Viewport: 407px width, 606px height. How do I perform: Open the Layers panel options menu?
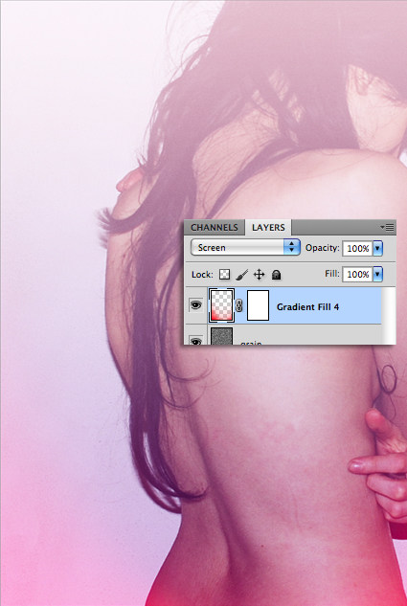click(x=387, y=227)
